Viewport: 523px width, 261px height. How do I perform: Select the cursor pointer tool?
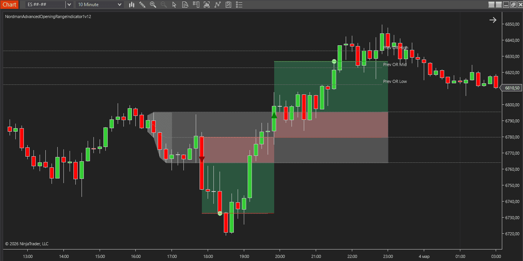tap(175, 5)
